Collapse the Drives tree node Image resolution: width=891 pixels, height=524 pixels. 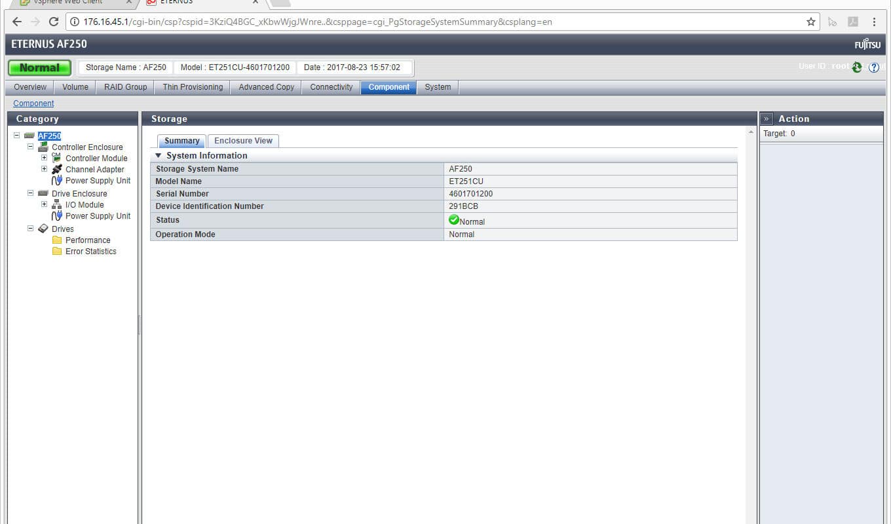30,229
